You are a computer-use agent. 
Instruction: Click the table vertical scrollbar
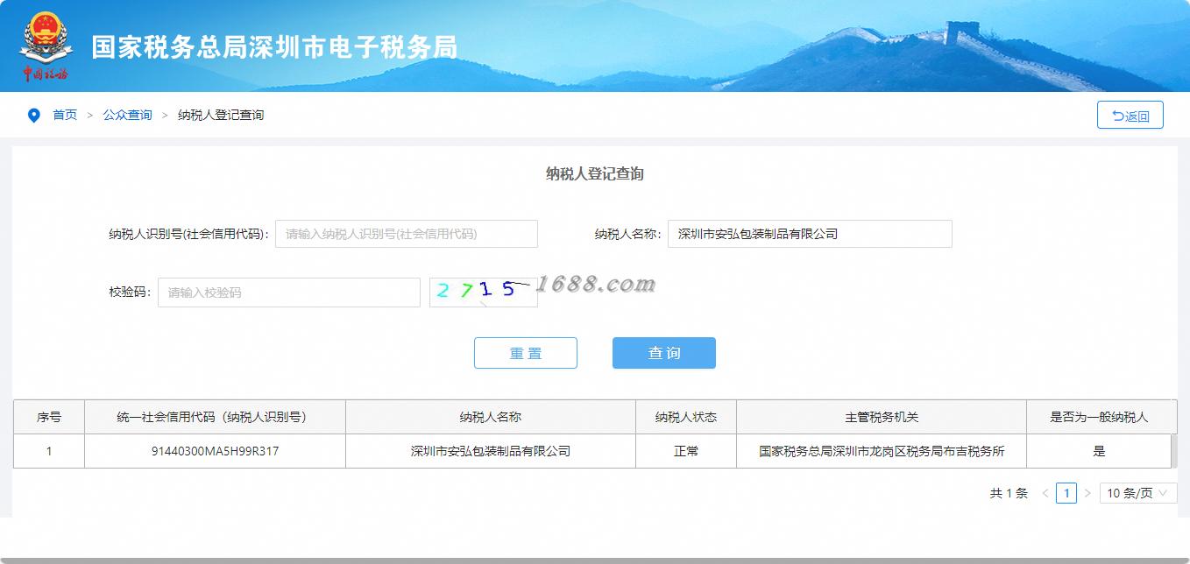(1174, 451)
